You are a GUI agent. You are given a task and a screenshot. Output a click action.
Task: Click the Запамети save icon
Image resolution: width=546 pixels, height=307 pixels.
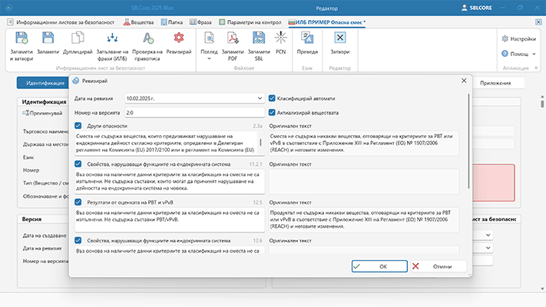point(48,38)
